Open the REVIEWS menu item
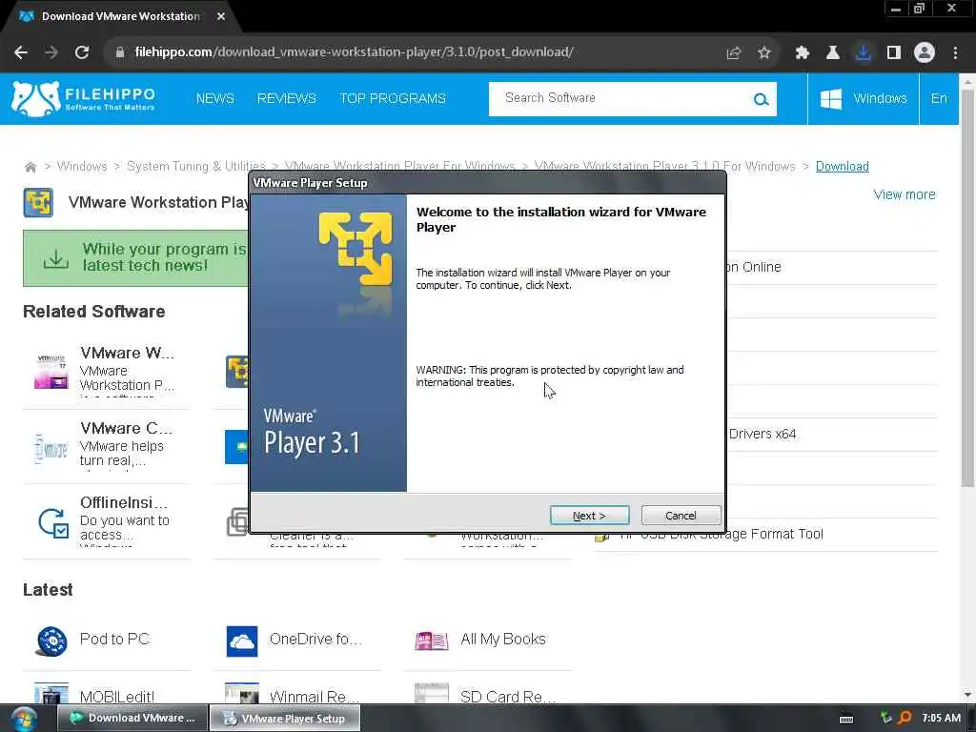 click(x=286, y=98)
